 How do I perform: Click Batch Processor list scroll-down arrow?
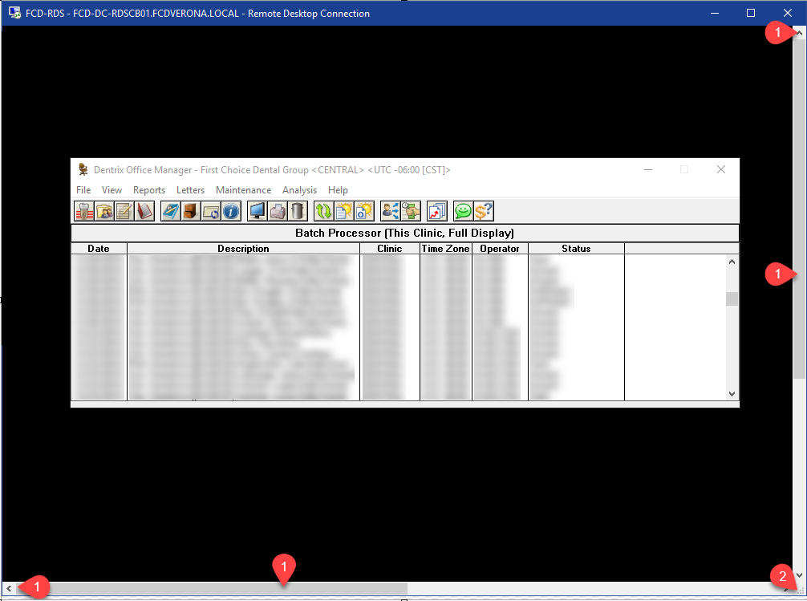pos(732,394)
